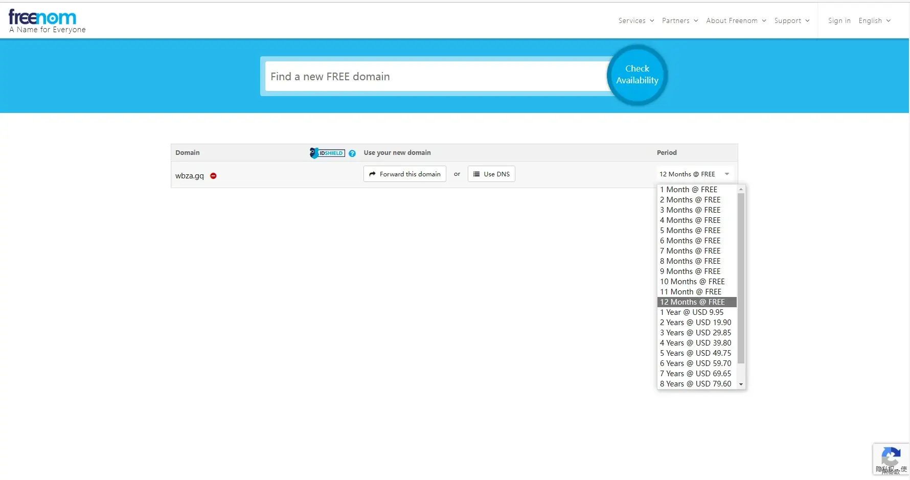Click the dropdown list scroll-down arrow
This screenshot has height=480, width=910.
tap(741, 384)
